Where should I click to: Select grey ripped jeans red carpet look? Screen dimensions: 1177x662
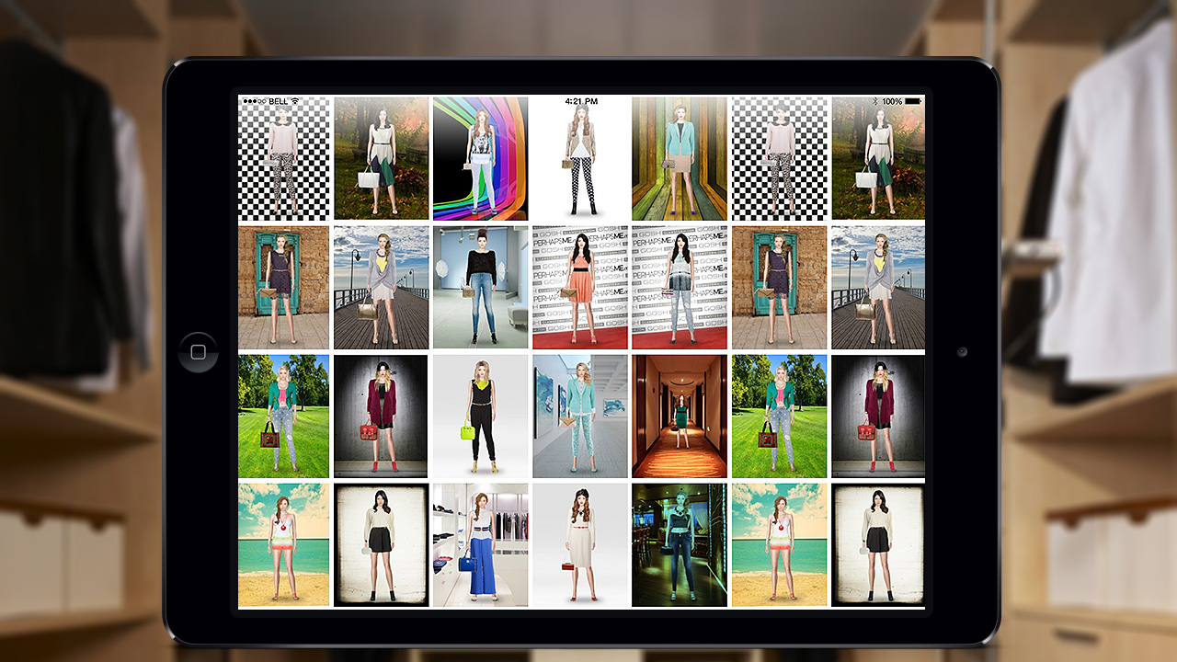click(679, 287)
